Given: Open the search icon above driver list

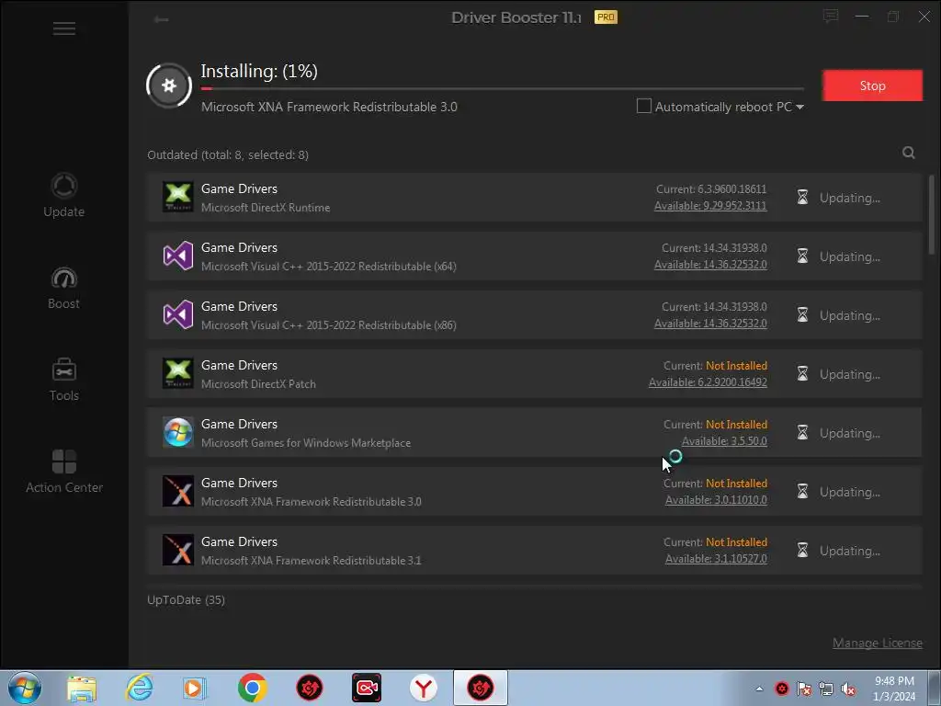Looking at the screenshot, I should tap(909, 154).
